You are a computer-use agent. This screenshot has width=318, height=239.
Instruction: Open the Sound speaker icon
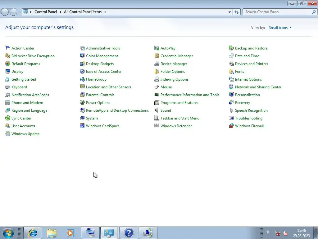(x=157, y=110)
